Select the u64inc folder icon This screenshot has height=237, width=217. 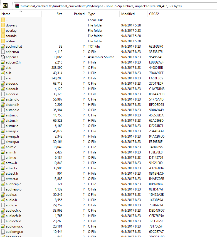pyautogui.click(x=3, y=41)
